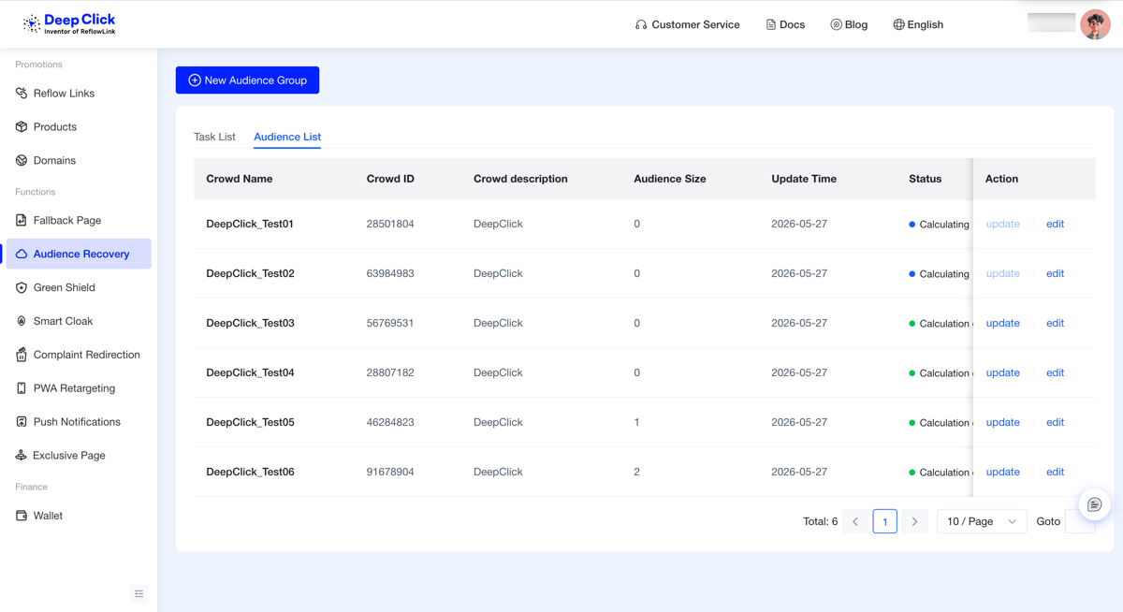Screen dimensions: 1123x612
Task: Open the user avatar menu
Action: pyautogui.click(x=1095, y=24)
